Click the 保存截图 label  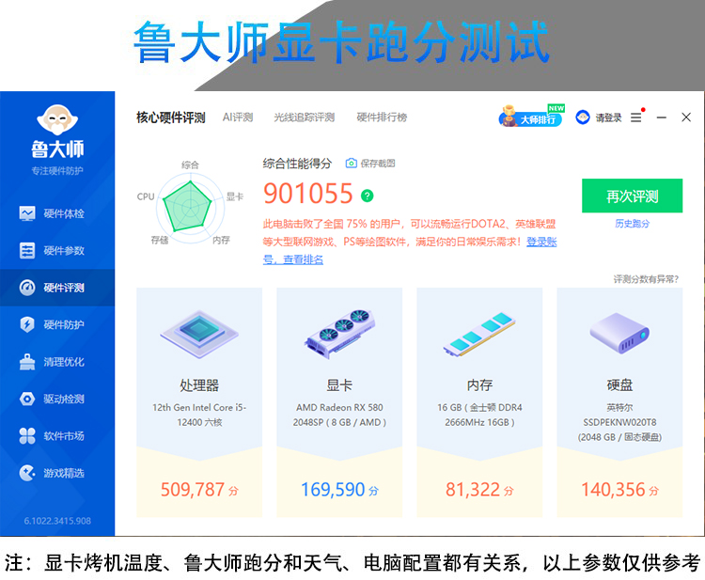coord(378,164)
